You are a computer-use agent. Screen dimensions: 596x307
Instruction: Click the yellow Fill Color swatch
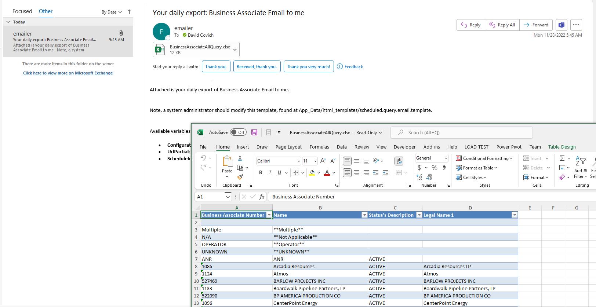[x=312, y=173]
